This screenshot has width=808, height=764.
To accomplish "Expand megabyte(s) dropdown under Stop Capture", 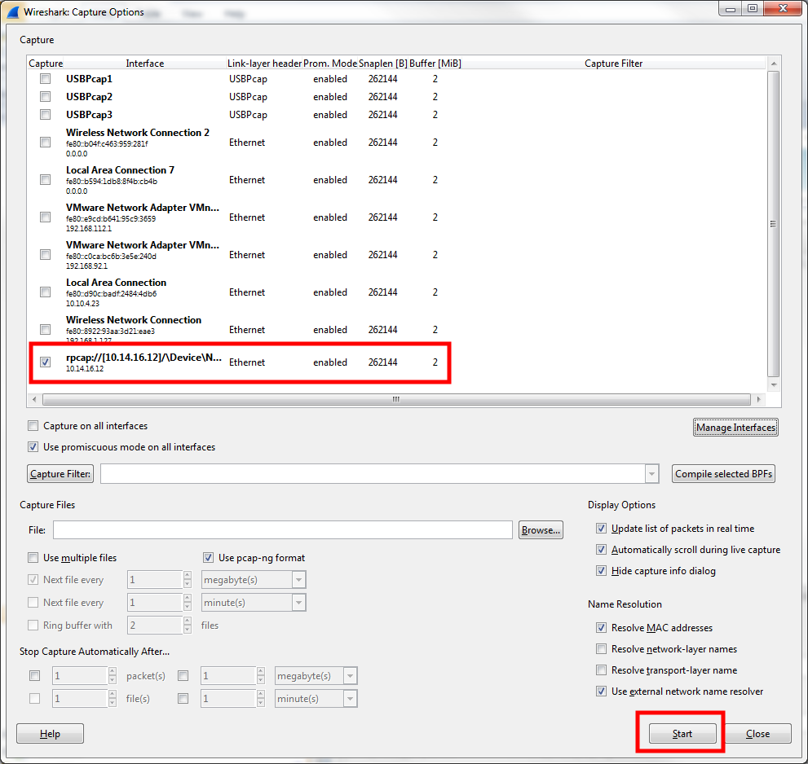I will point(351,675).
